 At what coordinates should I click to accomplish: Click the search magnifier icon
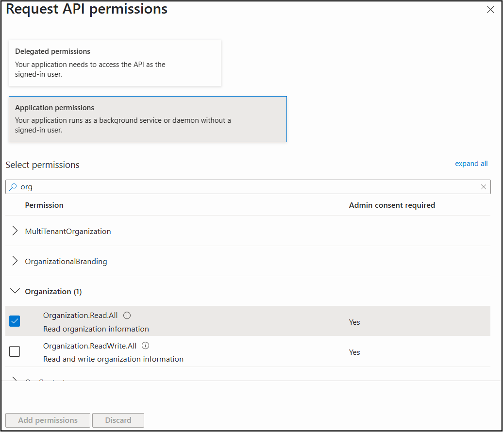click(x=13, y=187)
